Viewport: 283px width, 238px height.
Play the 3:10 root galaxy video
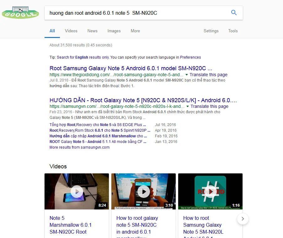pos(143,191)
